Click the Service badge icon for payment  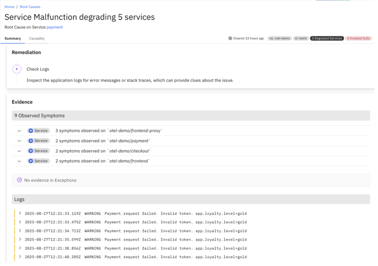31,141
